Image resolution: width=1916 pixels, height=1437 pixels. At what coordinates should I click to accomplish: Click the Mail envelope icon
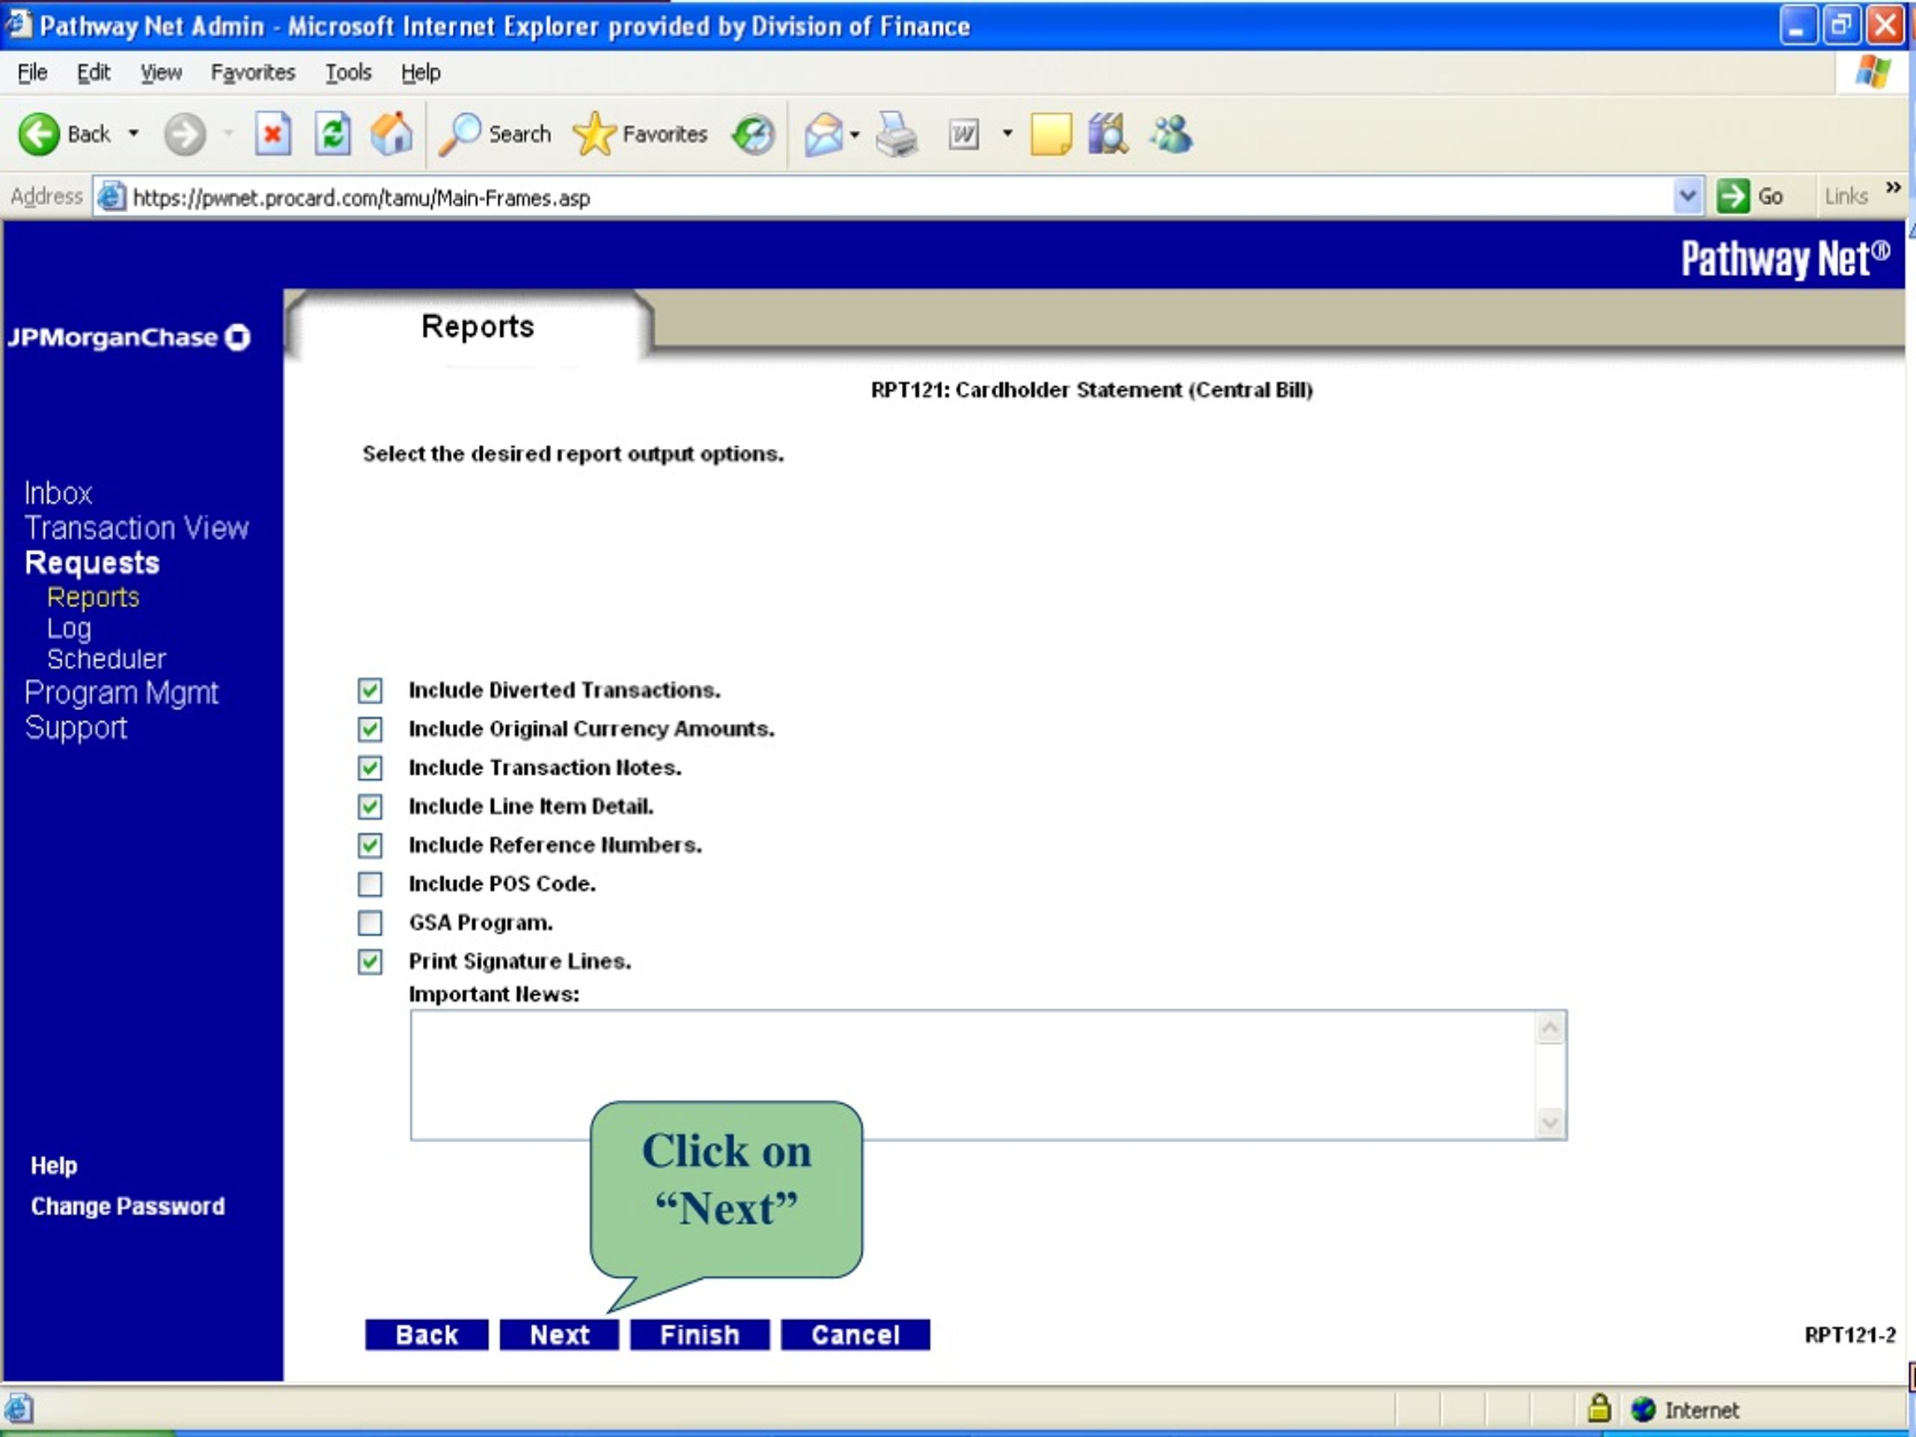(x=823, y=134)
